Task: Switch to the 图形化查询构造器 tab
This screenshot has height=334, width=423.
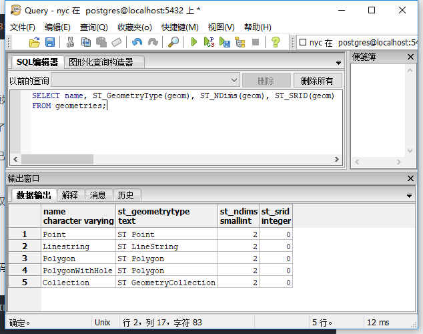Action: [104, 62]
